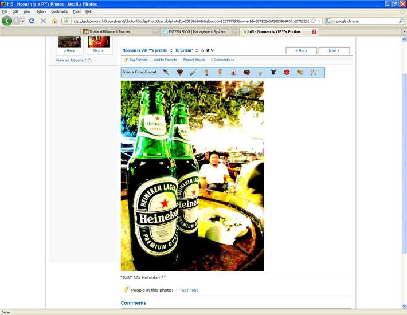The width and height of the screenshot is (407, 315).
Task: Click the Heineken bottles photo
Action: point(193,176)
